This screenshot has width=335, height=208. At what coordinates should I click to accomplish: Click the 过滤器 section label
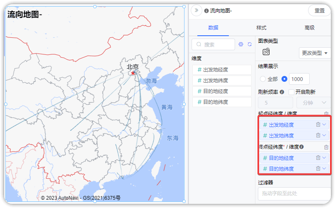pyautogui.click(x=266, y=183)
